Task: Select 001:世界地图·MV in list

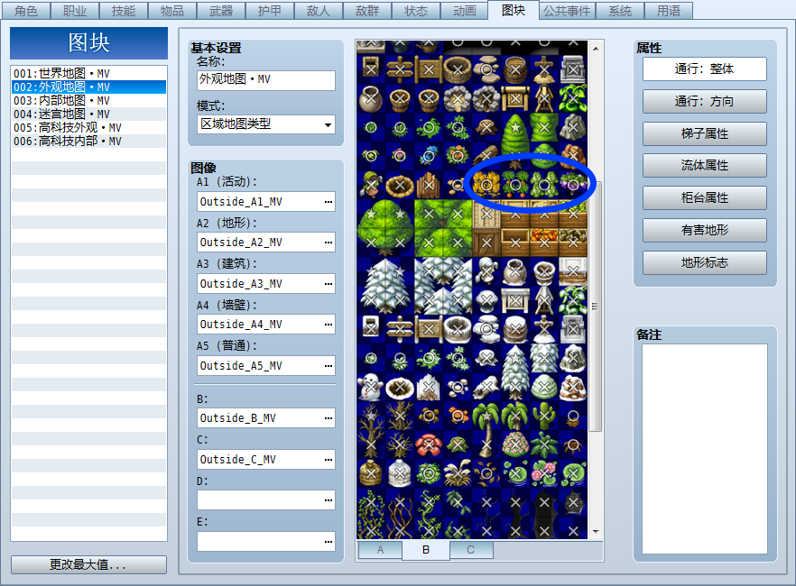Action: tap(88, 74)
